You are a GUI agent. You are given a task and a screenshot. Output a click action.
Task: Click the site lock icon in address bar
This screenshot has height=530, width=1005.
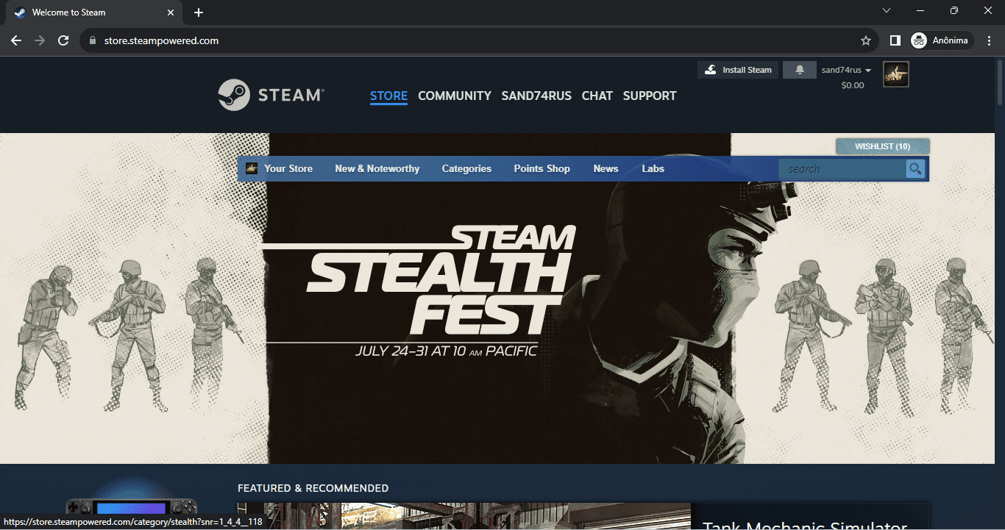coord(93,40)
